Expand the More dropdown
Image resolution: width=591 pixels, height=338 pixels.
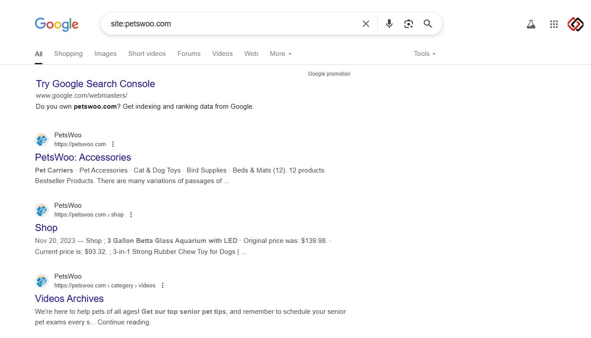pyautogui.click(x=281, y=54)
